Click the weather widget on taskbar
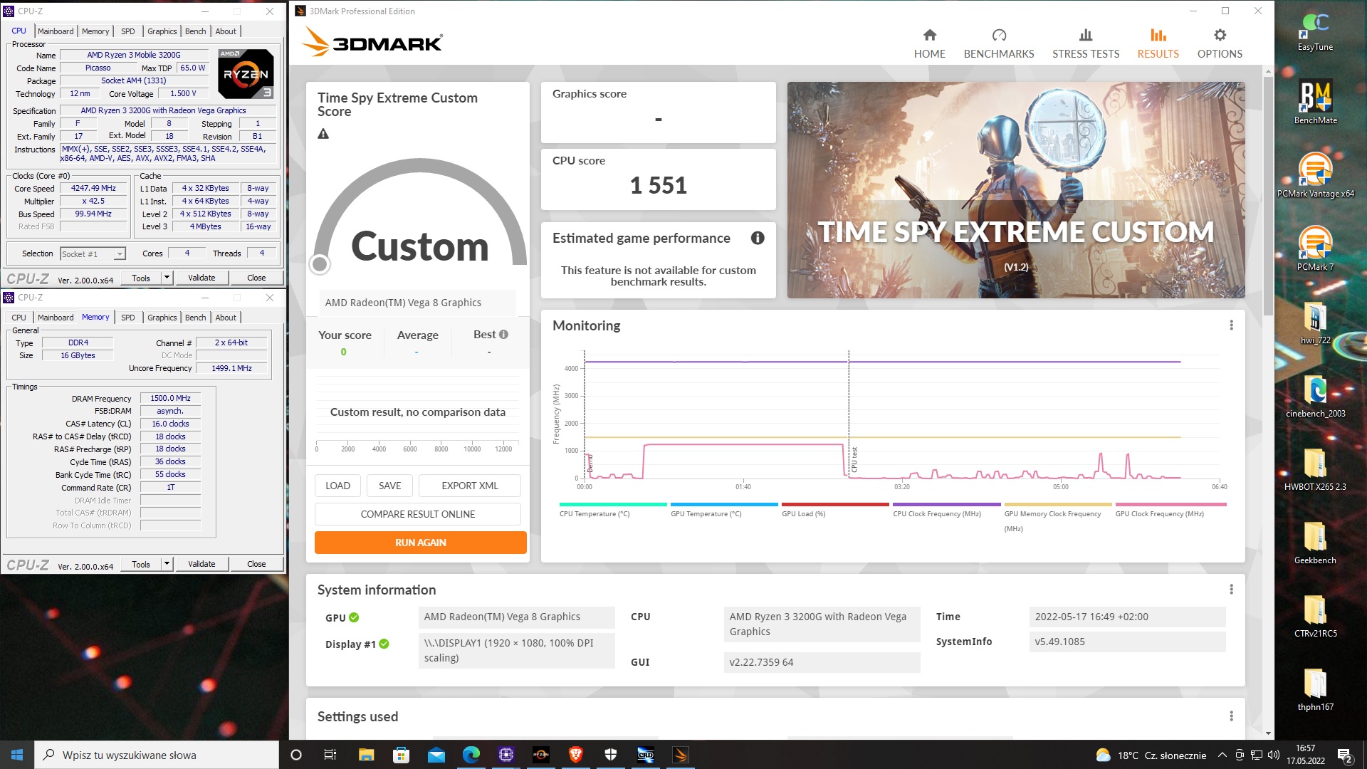 coord(1151,755)
